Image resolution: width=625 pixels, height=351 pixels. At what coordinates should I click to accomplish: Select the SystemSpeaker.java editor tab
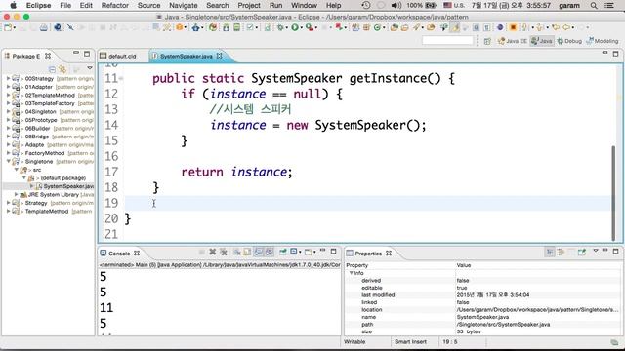click(x=187, y=57)
